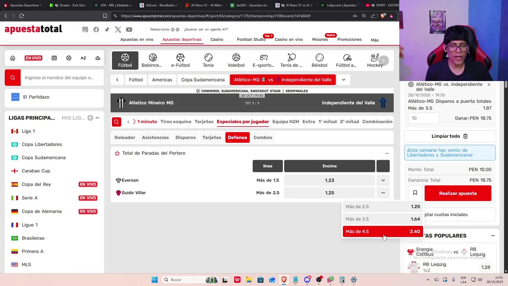Switch to MIS LIGAS list
Image resolution: width=508 pixels, height=286 pixels.
(x=73, y=118)
